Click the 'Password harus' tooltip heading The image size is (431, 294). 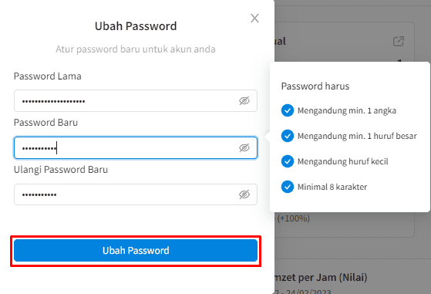(x=315, y=86)
